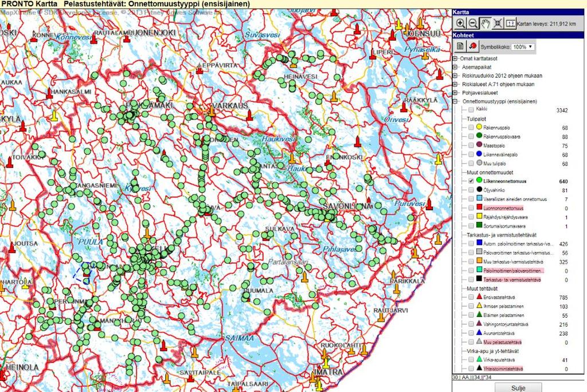Viewport: 587px width, 392px height.
Task: Uncheck the Liikenneonnettomuus checkbox
Action: point(471,181)
